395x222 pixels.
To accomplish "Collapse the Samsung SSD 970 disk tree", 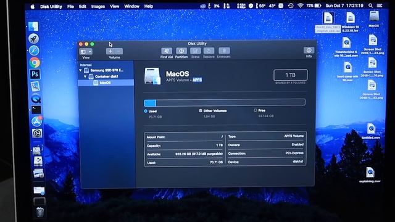I will (x=80, y=70).
